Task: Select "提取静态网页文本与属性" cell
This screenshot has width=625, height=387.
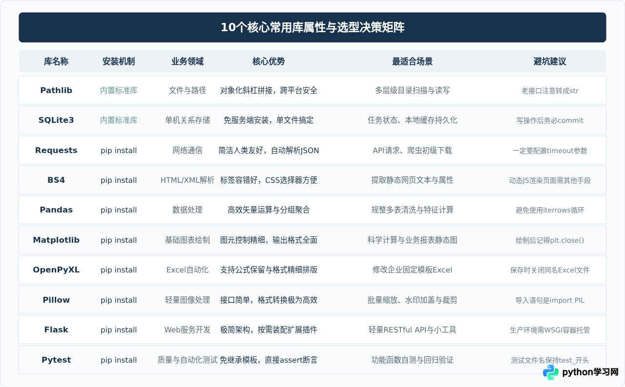Action: [x=413, y=180]
